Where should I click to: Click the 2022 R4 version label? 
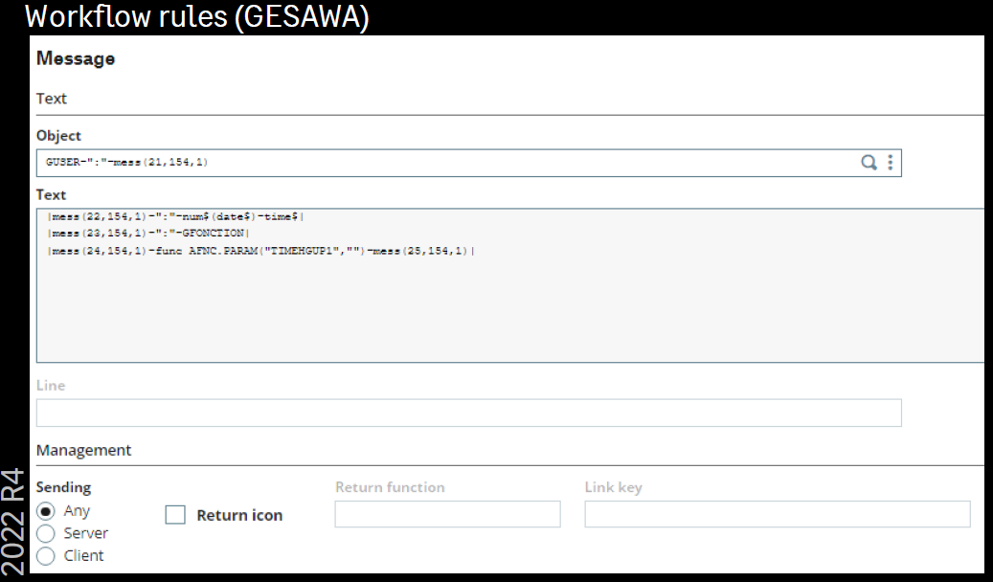(x=13, y=523)
